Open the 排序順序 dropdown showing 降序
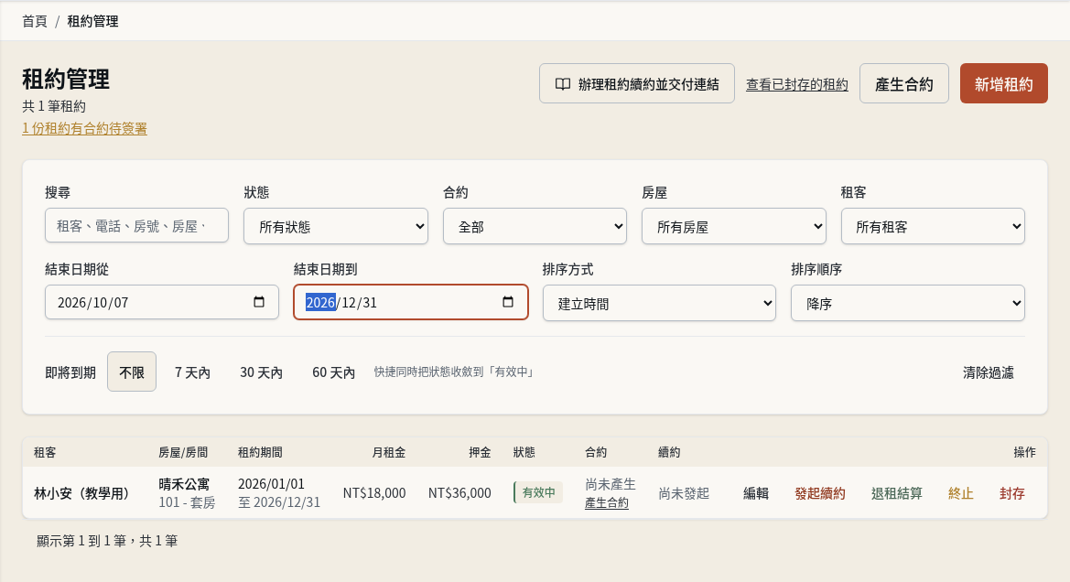The width and height of the screenshot is (1070, 582). click(908, 303)
